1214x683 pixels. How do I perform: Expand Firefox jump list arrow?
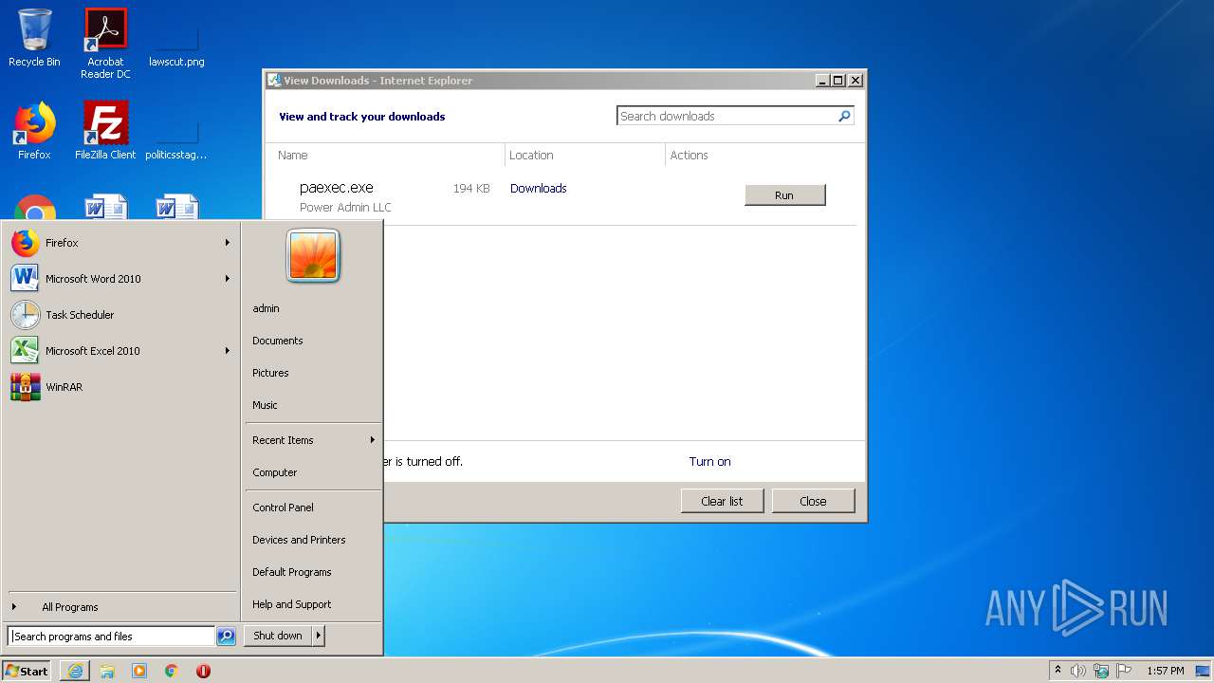[228, 243]
